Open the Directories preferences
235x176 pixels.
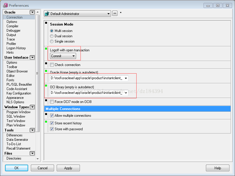click(x=14, y=158)
